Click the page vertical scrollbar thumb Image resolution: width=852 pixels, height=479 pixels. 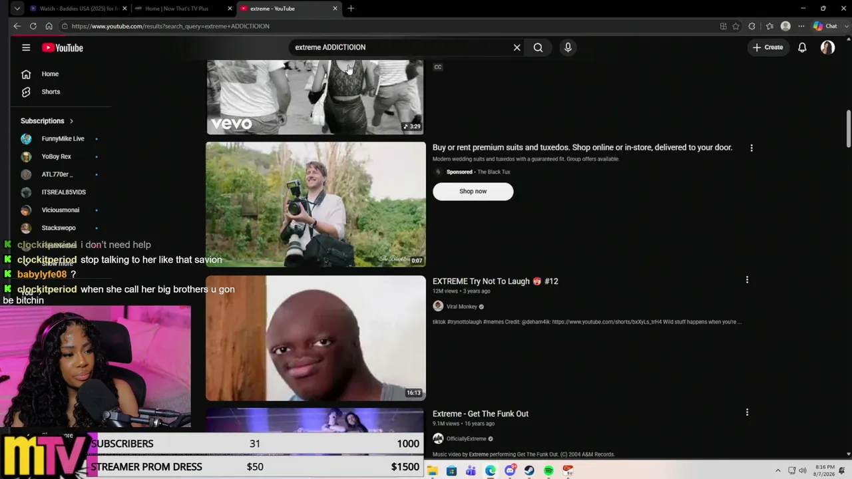click(849, 129)
